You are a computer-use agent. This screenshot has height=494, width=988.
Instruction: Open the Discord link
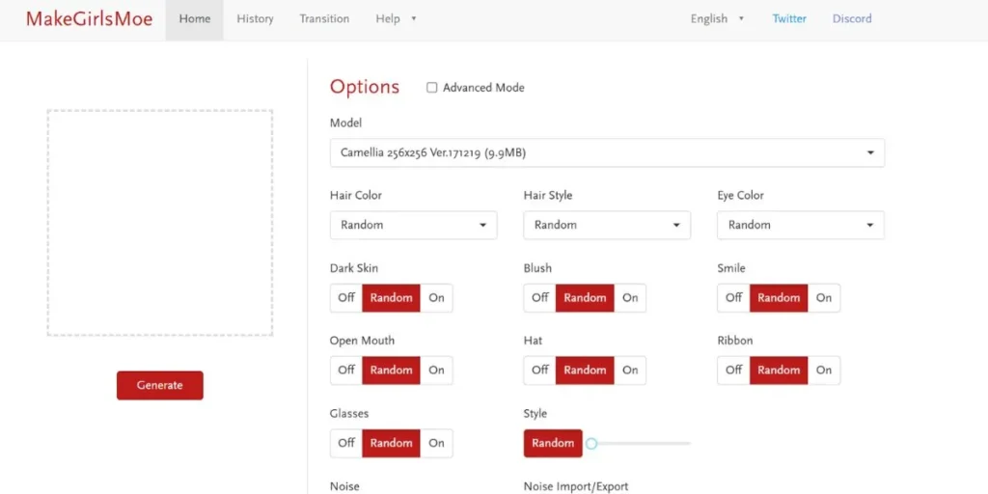(x=852, y=19)
